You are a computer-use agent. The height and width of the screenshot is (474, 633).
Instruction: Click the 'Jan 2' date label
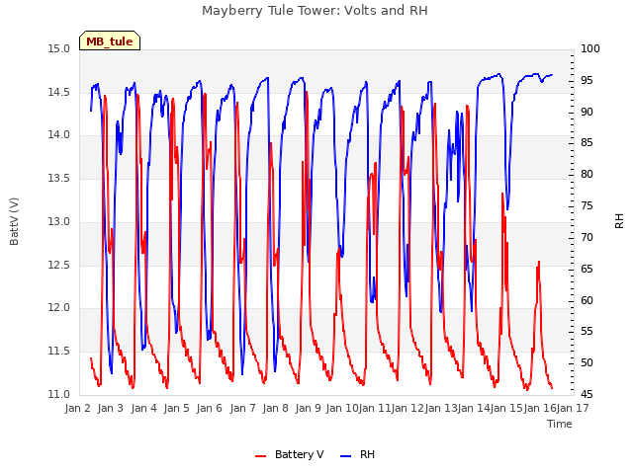tap(77, 408)
